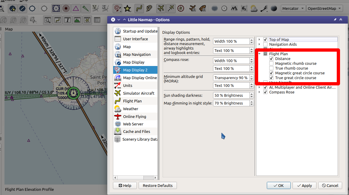This screenshot has width=349, height=195.
Task: Open simulator aircraft window airplane icon
Action: [87, 21]
